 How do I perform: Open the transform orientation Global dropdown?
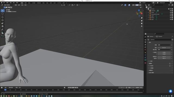pos(64,5)
